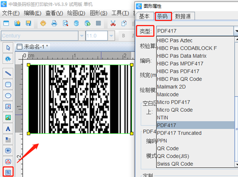Choose HIBC Pas PDF417 option
238x177 pixels.
[195, 71]
